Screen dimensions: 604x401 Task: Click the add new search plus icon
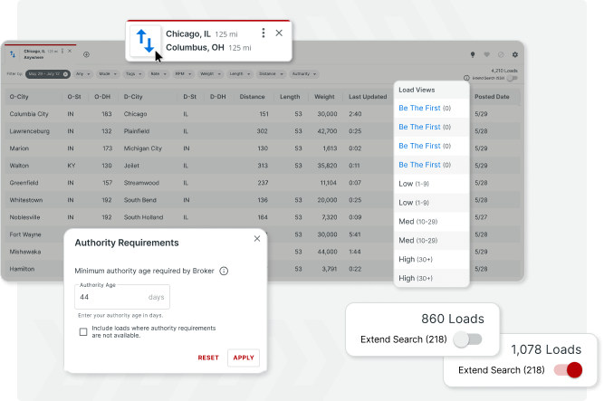pyautogui.click(x=86, y=54)
